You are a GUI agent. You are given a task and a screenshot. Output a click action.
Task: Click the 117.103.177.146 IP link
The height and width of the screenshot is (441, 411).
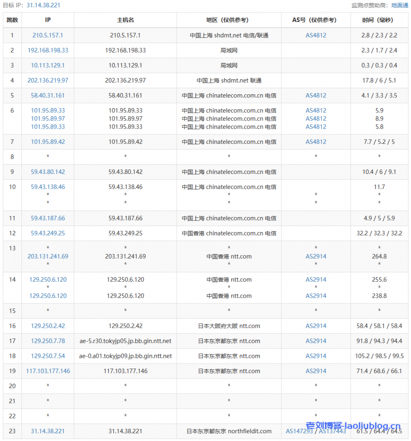click(x=48, y=371)
